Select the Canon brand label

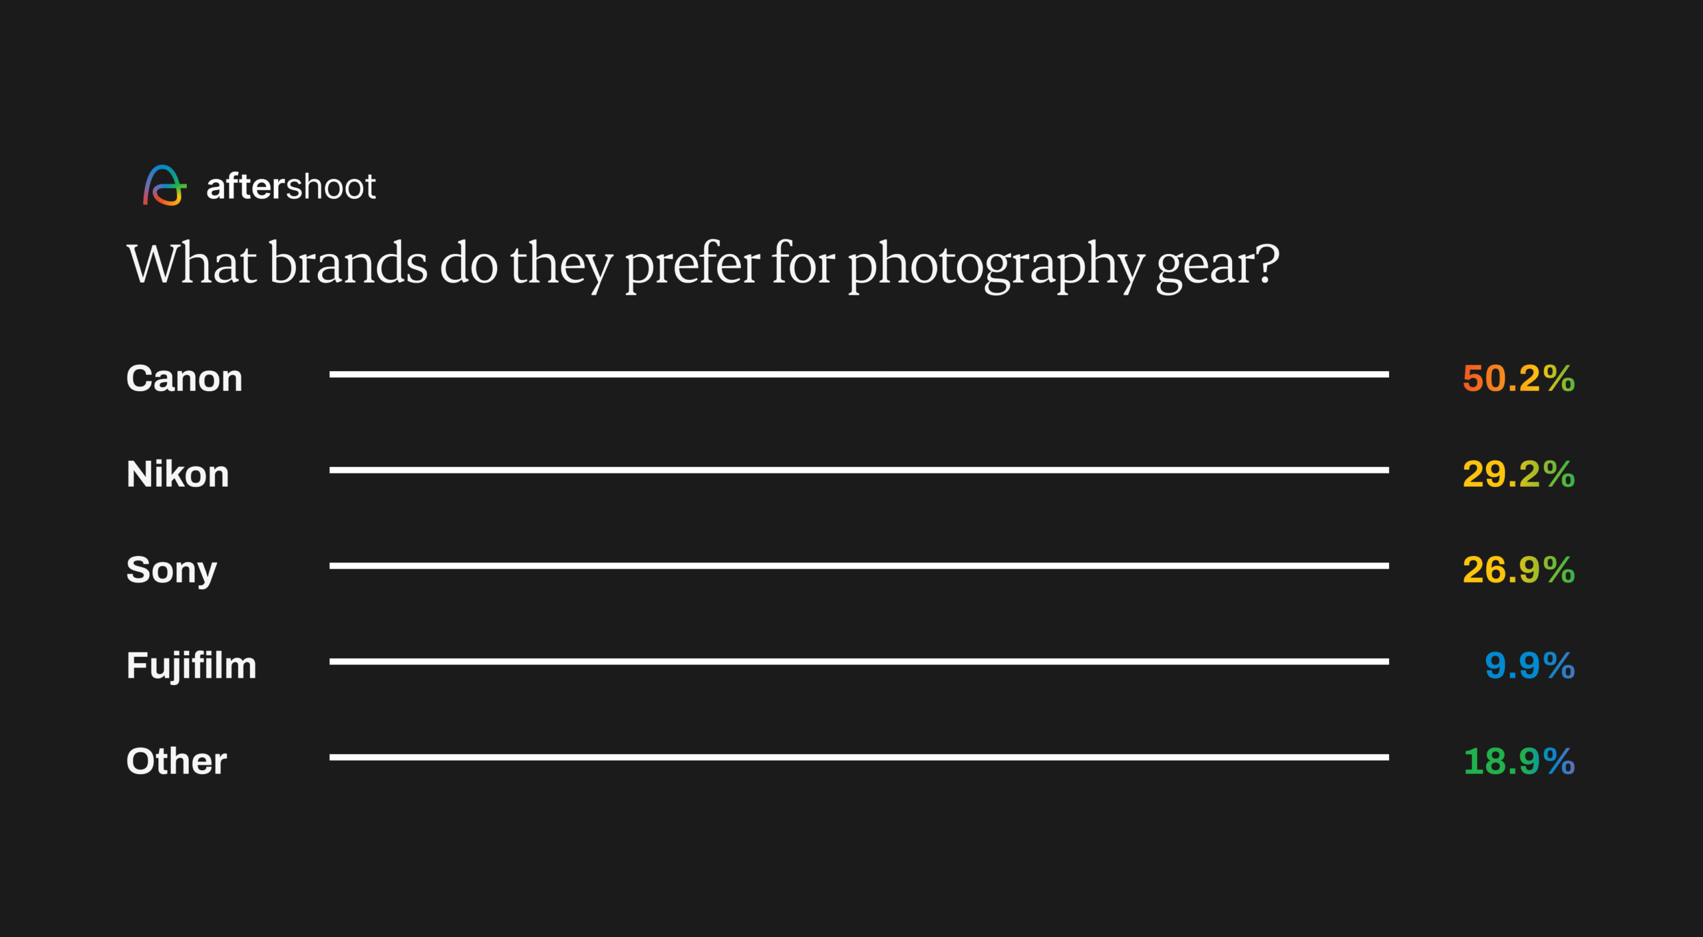click(x=184, y=378)
